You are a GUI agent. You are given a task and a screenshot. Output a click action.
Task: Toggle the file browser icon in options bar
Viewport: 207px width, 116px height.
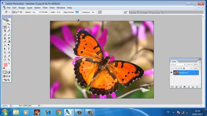pos(125,12)
